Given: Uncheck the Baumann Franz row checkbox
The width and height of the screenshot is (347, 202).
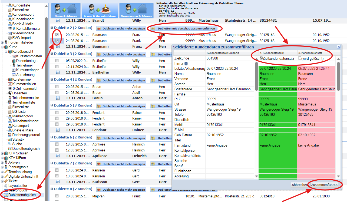Looking at the screenshot, I should [x=57, y=35].
